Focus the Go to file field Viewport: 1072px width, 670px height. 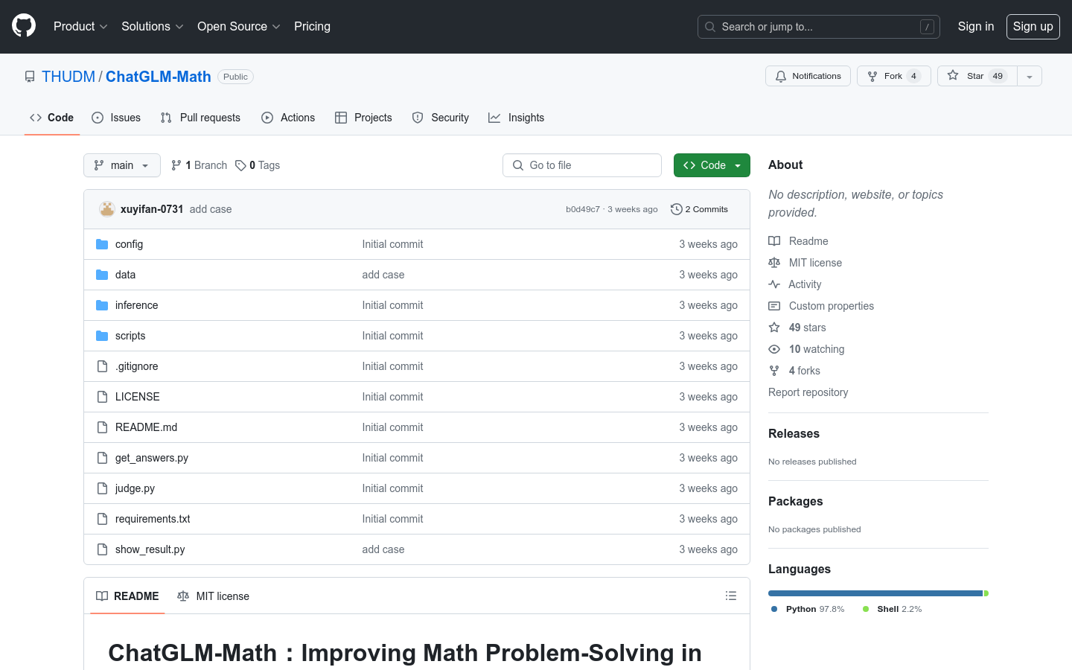tap(582, 165)
